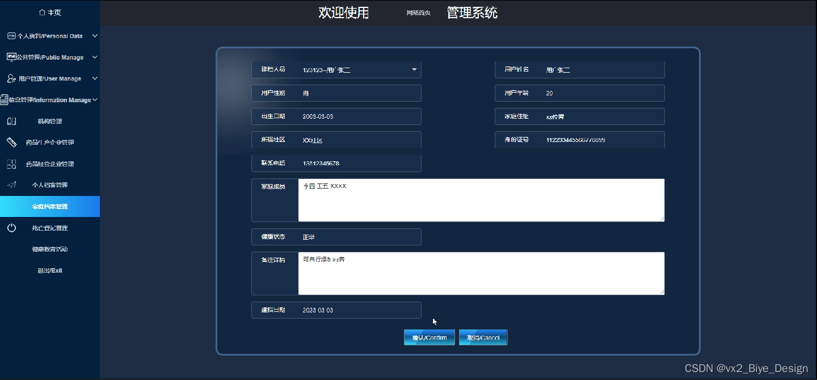This screenshot has height=380, width=817.
Task: Open the 健康教育活动 menu item
Action: pyautogui.click(x=50, y=249)
